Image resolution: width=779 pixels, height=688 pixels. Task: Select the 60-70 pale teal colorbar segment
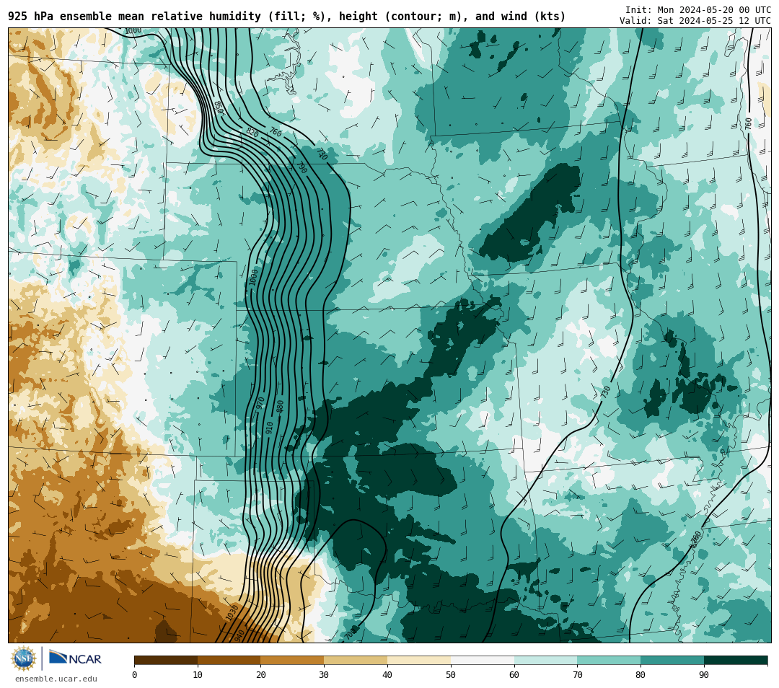pyautogui.click(x=546, y=660)
